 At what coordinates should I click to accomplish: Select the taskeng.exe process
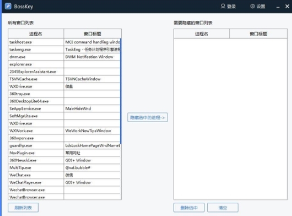64,50
